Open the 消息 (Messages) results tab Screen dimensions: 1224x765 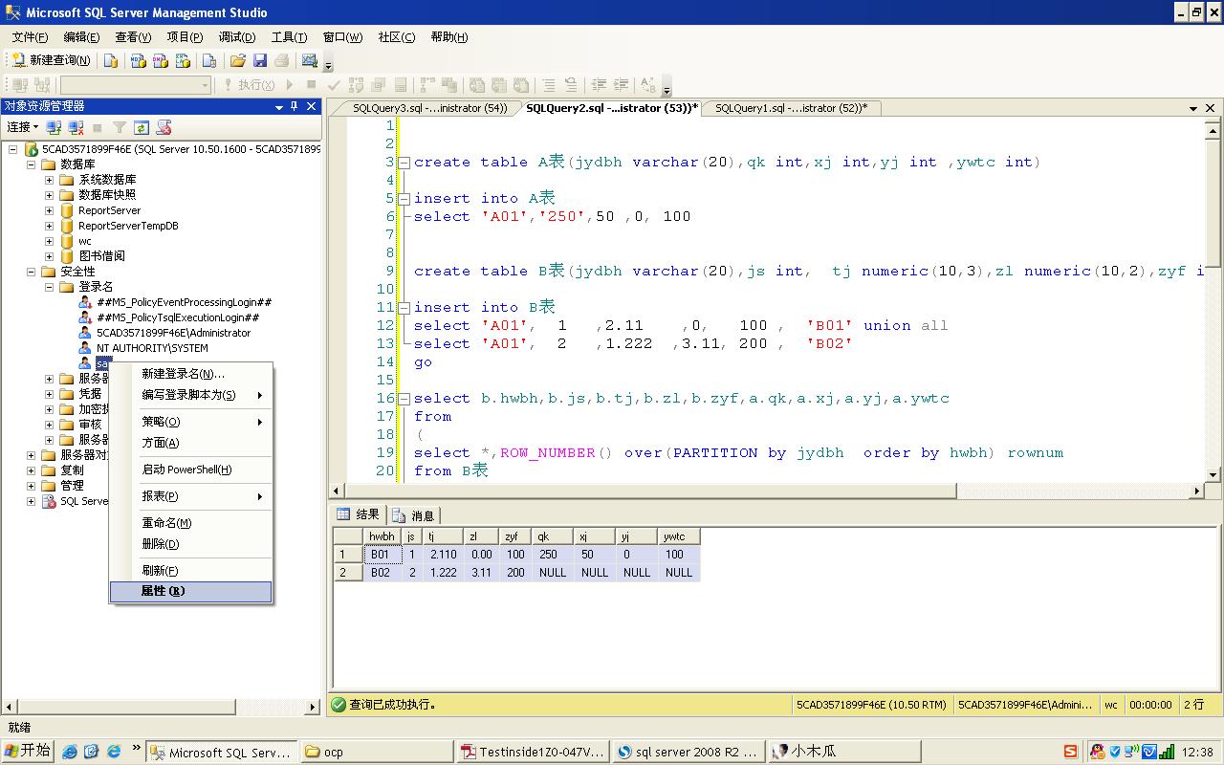[x=414, y=515]
